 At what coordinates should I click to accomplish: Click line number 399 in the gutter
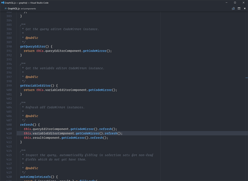9,86
